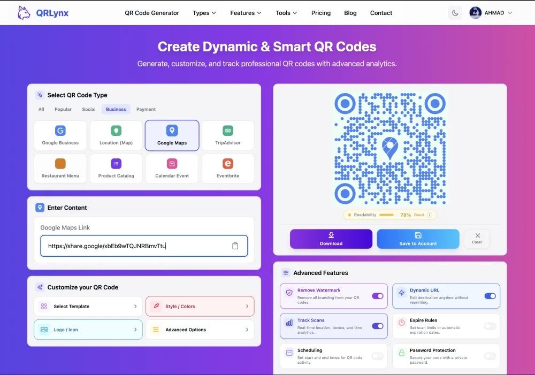Click the Password Protection lock icon
This screenshot has height=375, width=535.
(402, 353)
